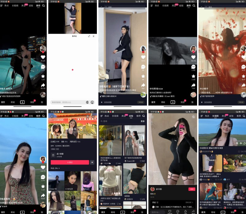Open the side menu via hamburger icon
Viewport: 246px width, 214px height.
coord(2,6)
